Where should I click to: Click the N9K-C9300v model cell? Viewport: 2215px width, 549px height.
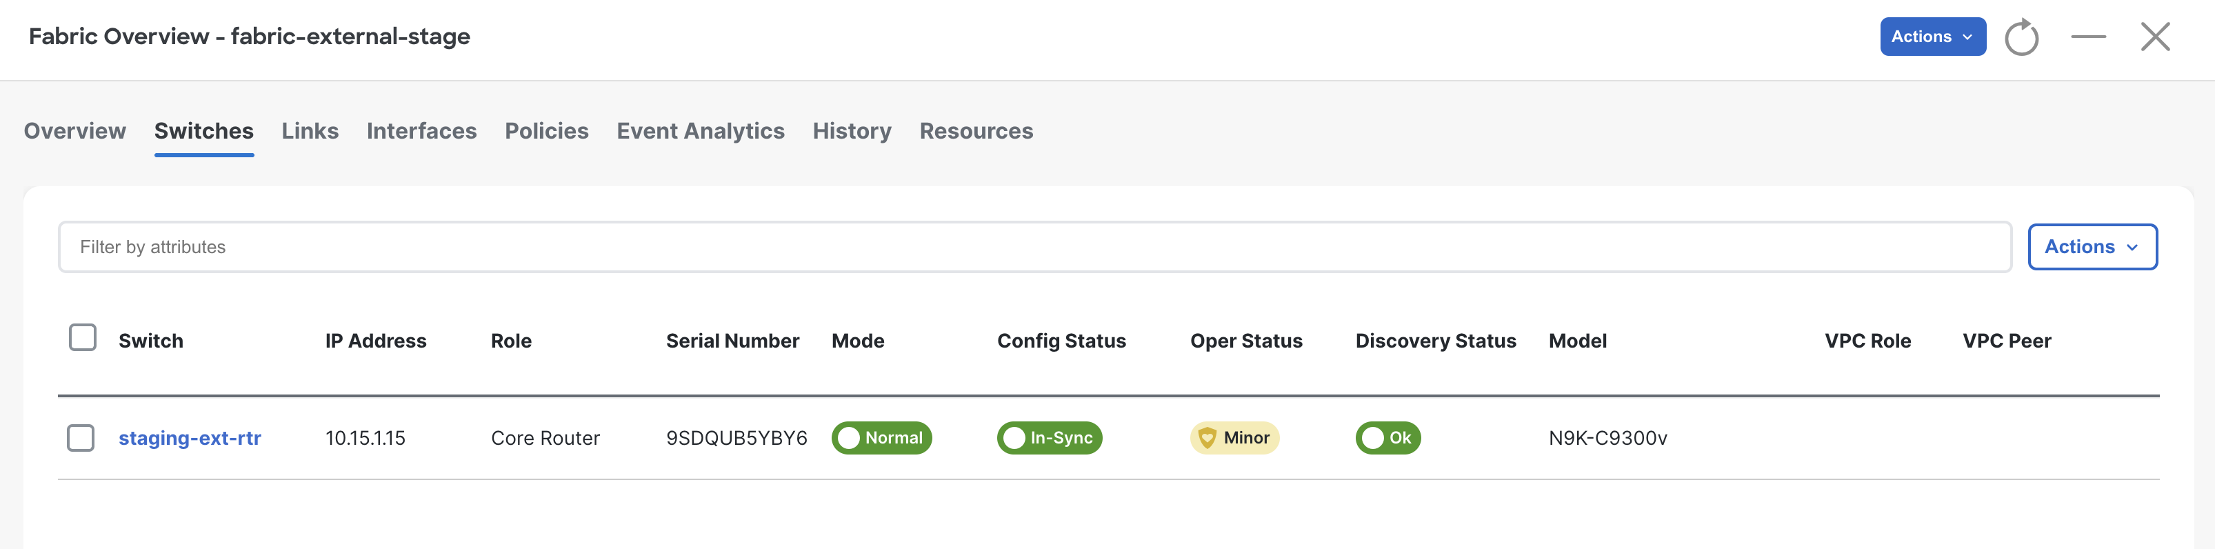(x=1608, y=438)
